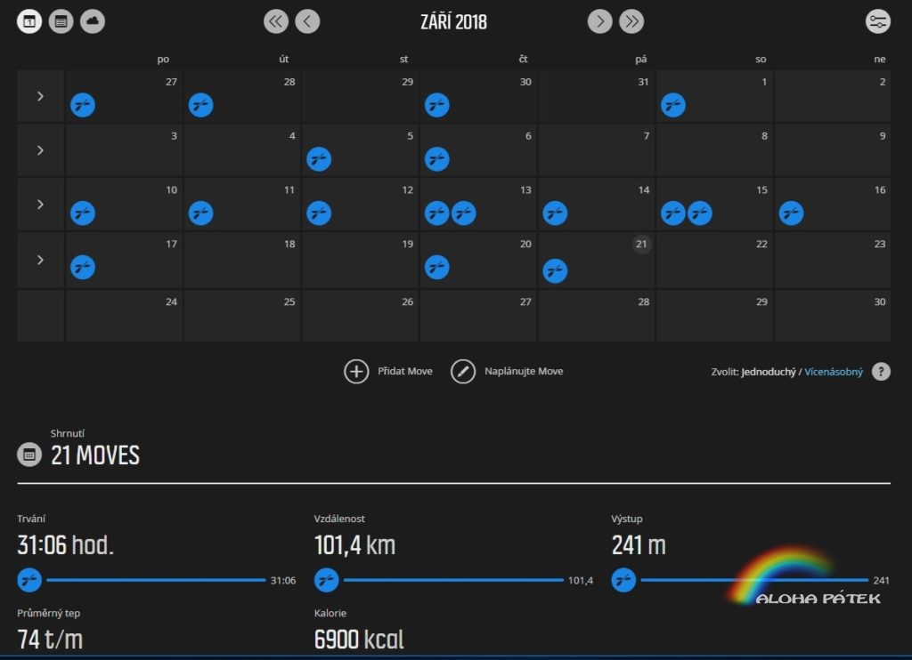
Task: Go to previous month arrow
Action: click(x=307, y=22)
